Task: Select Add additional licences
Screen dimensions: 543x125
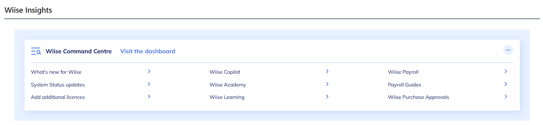Action: (58, 97)
